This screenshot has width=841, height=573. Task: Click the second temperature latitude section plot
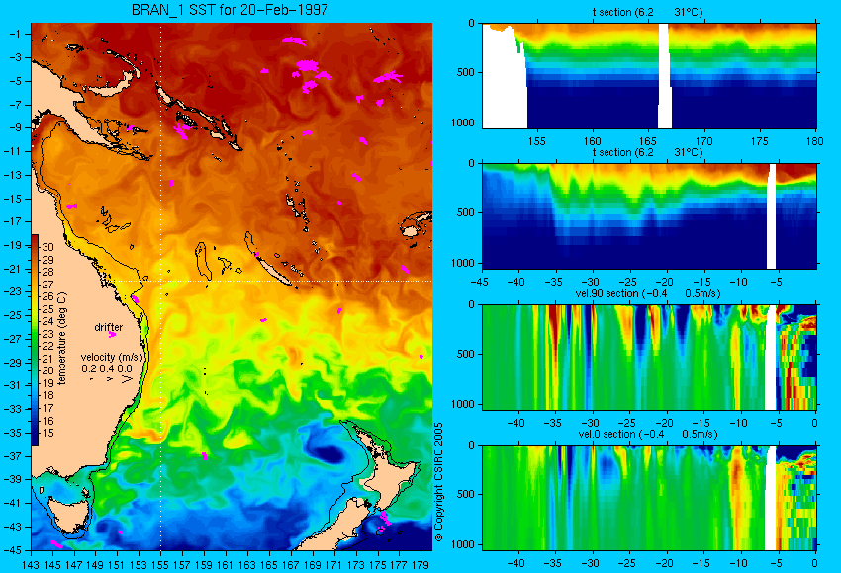[649, 215]
